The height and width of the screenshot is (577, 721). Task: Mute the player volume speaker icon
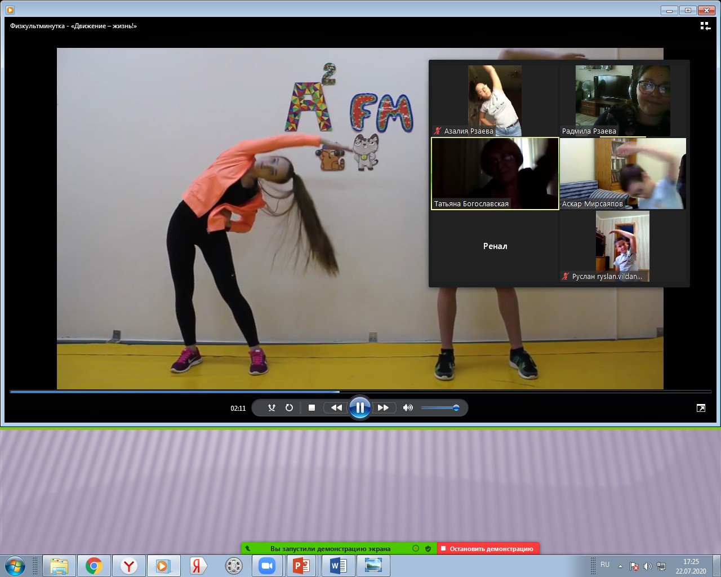[408, 407]
